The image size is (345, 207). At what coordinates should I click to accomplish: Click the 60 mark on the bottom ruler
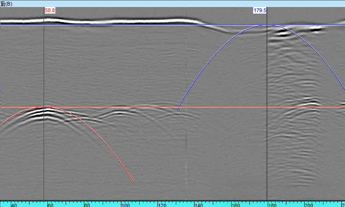(x=51, y=205)
